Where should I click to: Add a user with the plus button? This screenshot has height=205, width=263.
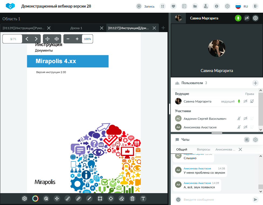(255, 83)
